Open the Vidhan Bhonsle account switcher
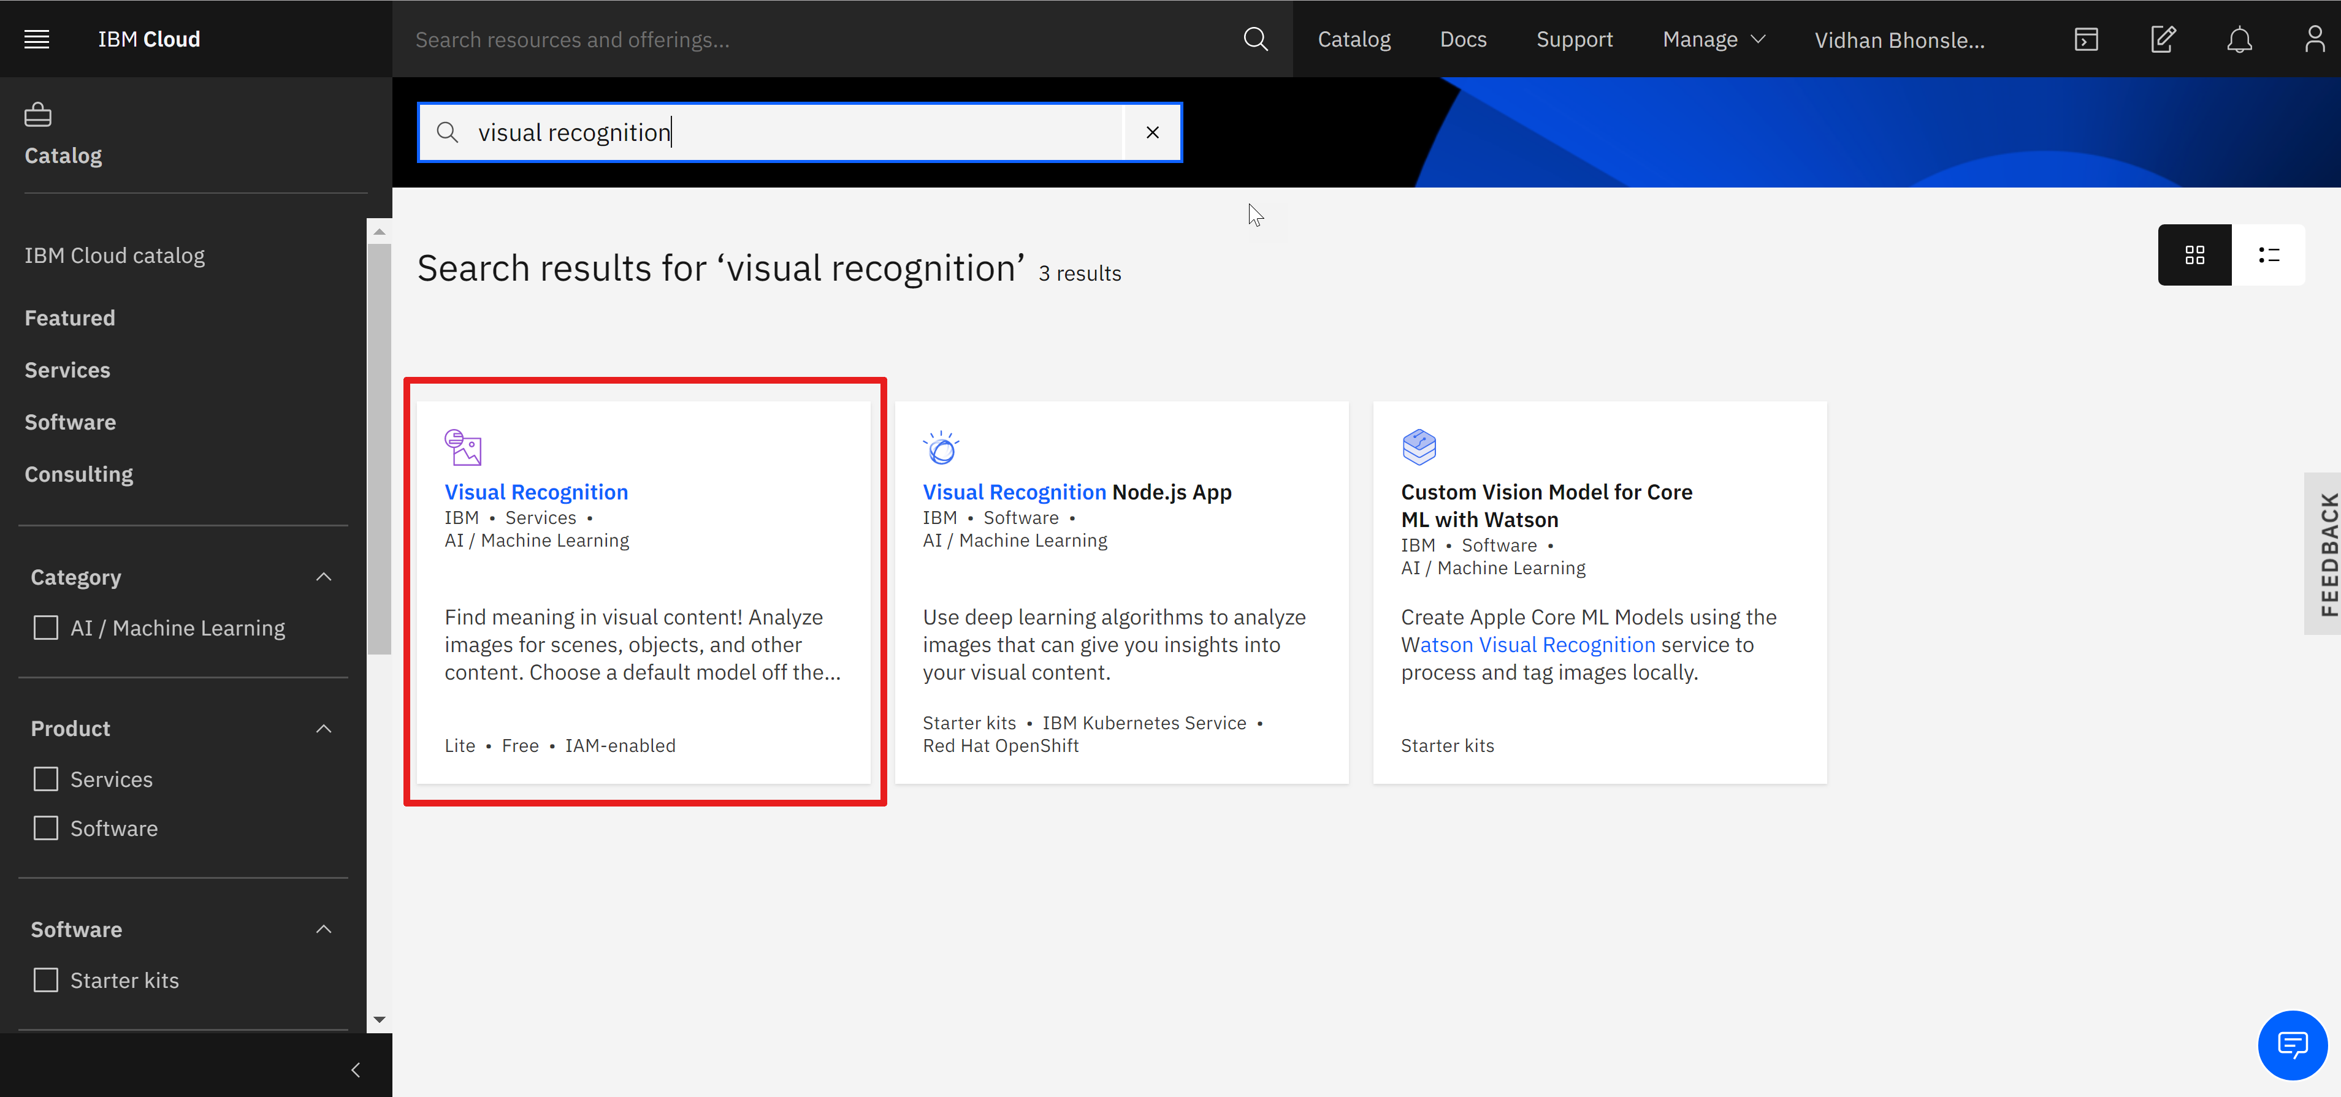Viewport: 2341px width, 1097px height. pos(1900,40)
